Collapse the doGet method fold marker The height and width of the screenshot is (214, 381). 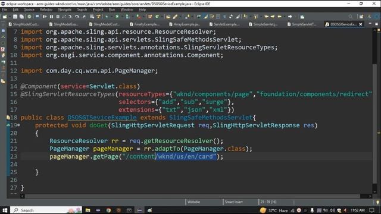18,125
